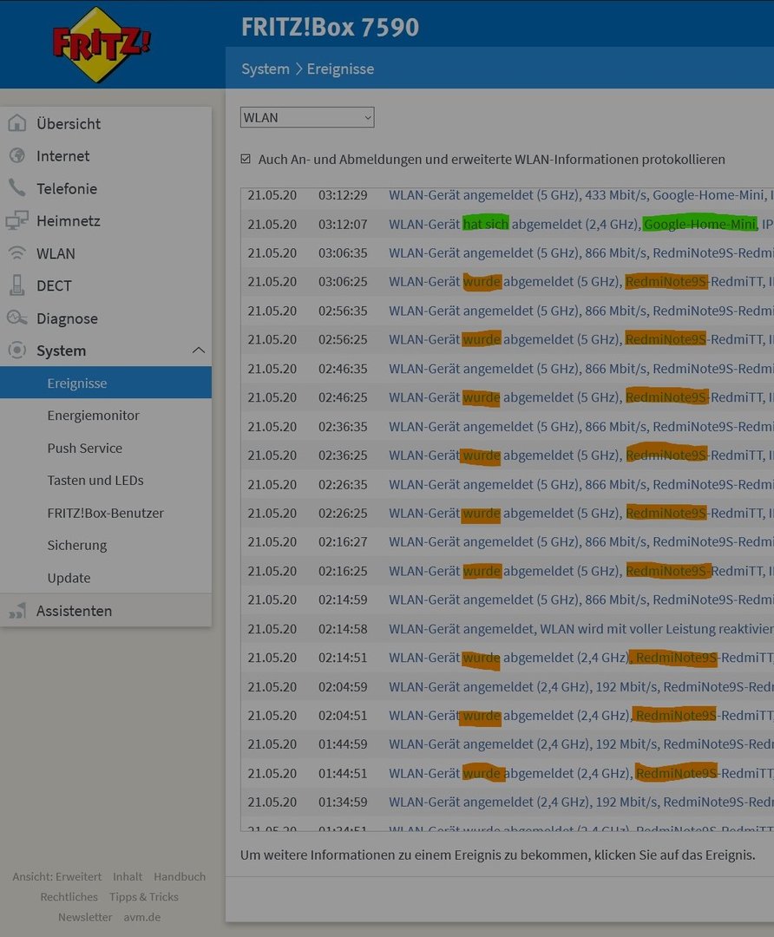774x937 pixels.
Task: Click the FRITZ!Box 7590 title
Action: click(x=330, y=27)
